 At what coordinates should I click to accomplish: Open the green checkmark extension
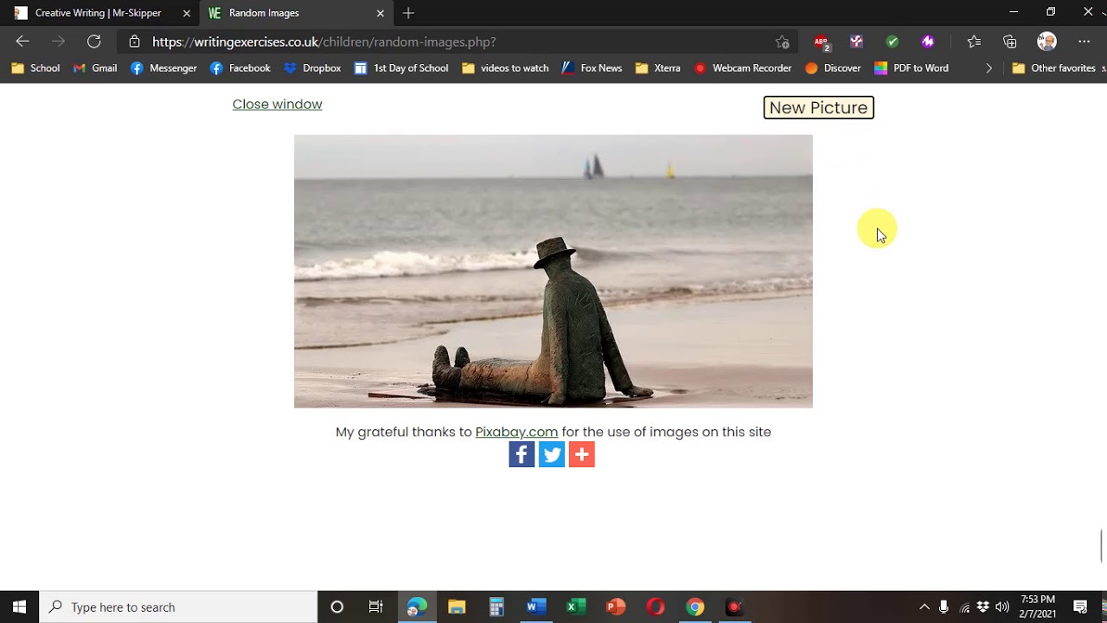[892, 42]
